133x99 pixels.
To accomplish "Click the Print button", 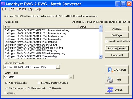I will pos(117,80).
